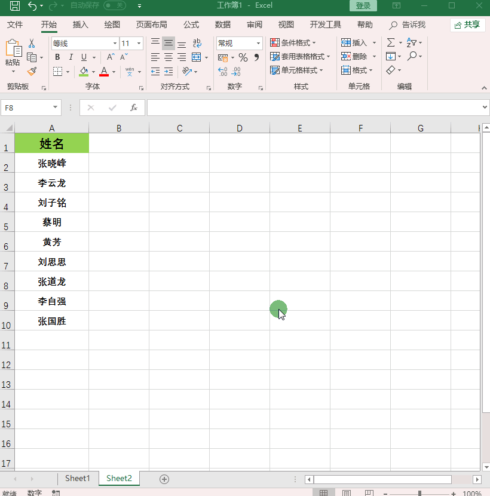This screenshot has width=490, height=496.
Task: Click the Wrap Text icon
Action: 197,44
